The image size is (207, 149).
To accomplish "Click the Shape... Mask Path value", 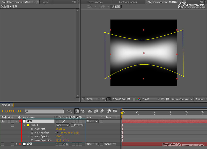I will coord(60,129).
